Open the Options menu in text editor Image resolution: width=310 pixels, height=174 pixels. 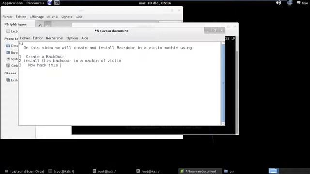pos(72,38)
